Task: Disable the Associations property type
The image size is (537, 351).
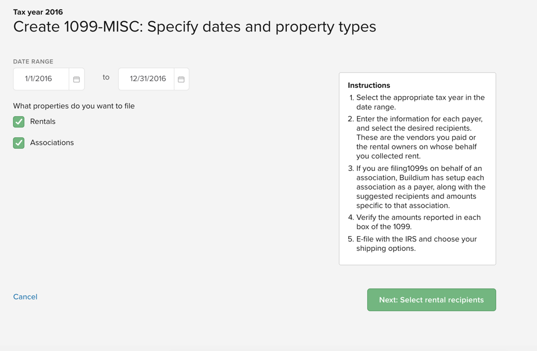Action: point(19,142)
